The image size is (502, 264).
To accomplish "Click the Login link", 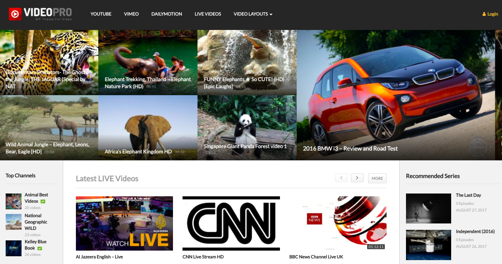I will click(x=492, y=14).
